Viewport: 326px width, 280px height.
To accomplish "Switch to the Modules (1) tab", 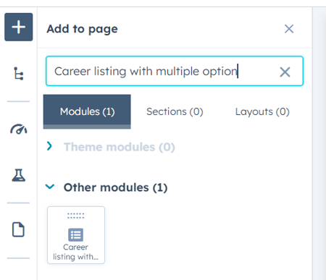I will point(87,111).
